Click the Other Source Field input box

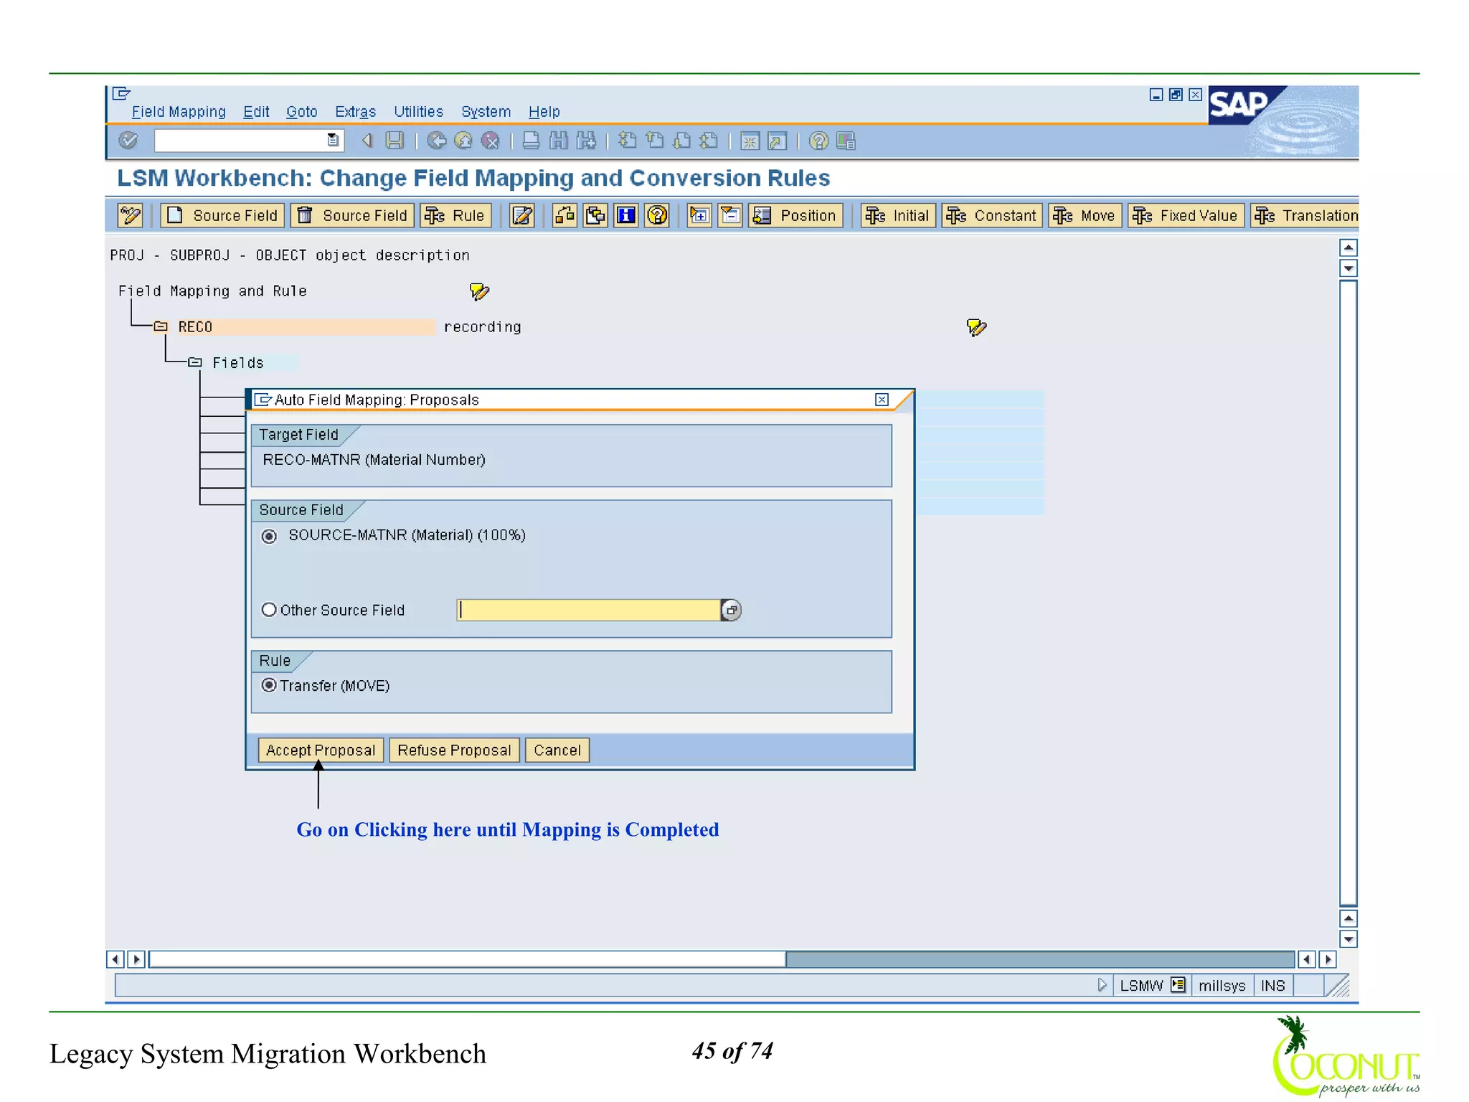pos(588,610)
